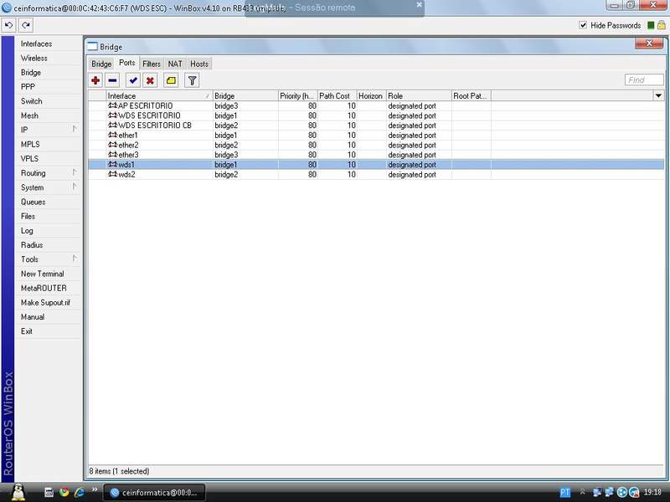Sort by the Role column header
Viewport: 670px width, 502px height.
click(x=419, y=96)
